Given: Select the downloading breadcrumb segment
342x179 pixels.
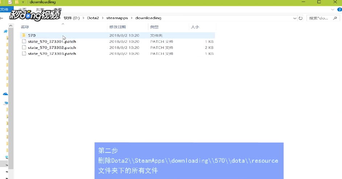Looking at the screenshot, I should pos(148,18).
